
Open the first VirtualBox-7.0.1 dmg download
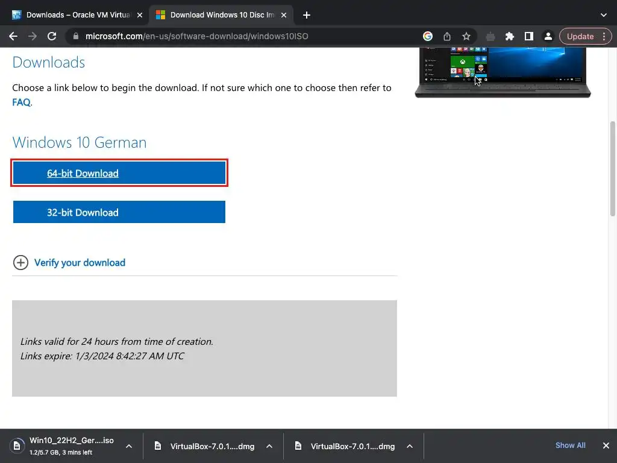click(x=213, y=446)
